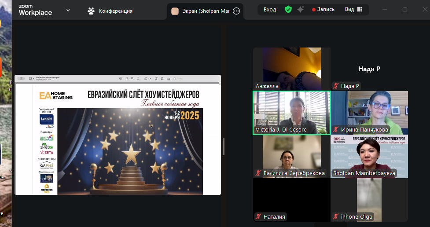Click the Sholpan Mambetbayeva name label
The width and height of the screenshot is (430, 227).
[364, 173]
